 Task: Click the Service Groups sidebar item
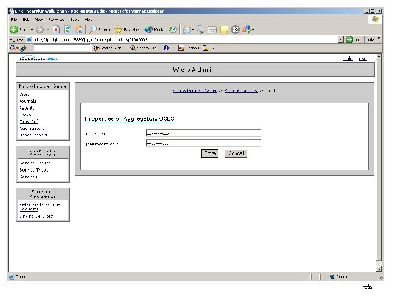click(35, 163)
